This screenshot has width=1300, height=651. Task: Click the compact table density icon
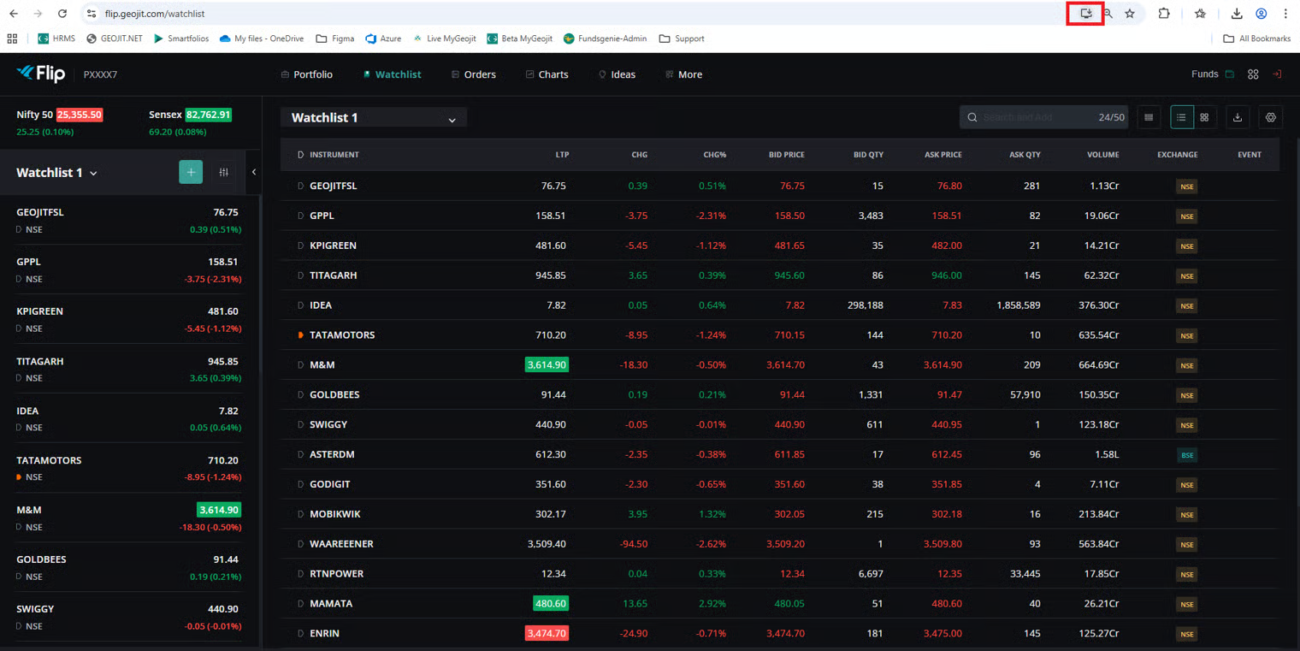click(x=1149, y=117)
